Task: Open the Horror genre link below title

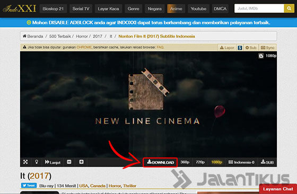Action: pyautogui.click(x=115, y=186)
